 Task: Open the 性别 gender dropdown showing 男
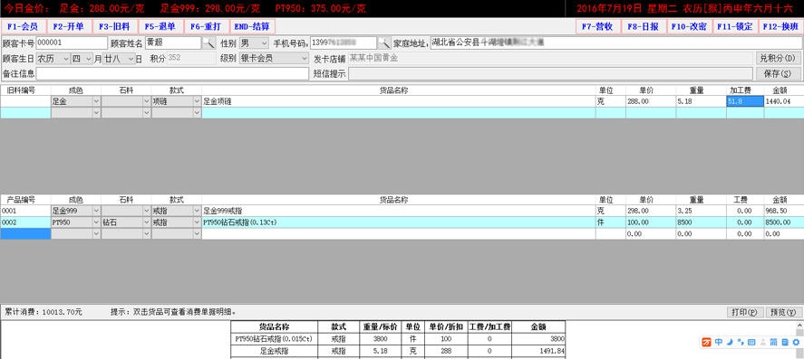coord(254,43)
